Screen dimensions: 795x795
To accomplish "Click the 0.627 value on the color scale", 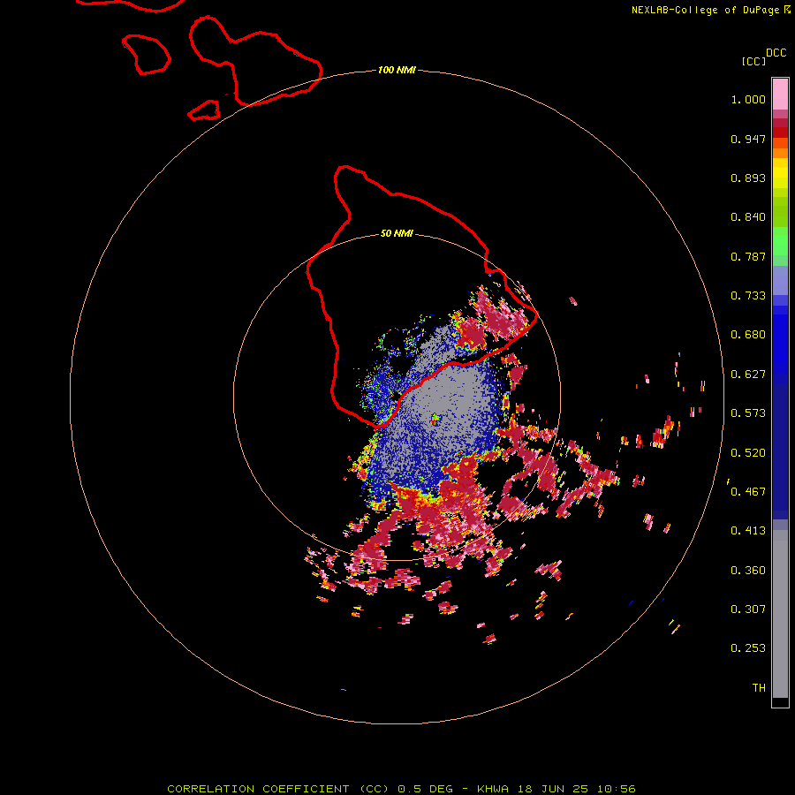I will pos(748,375).
